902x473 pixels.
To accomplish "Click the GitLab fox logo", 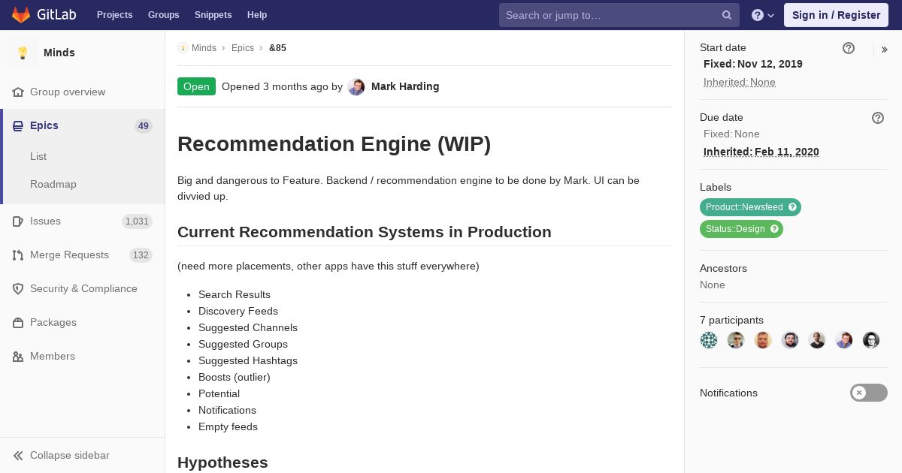I will (x=21, y=15).
